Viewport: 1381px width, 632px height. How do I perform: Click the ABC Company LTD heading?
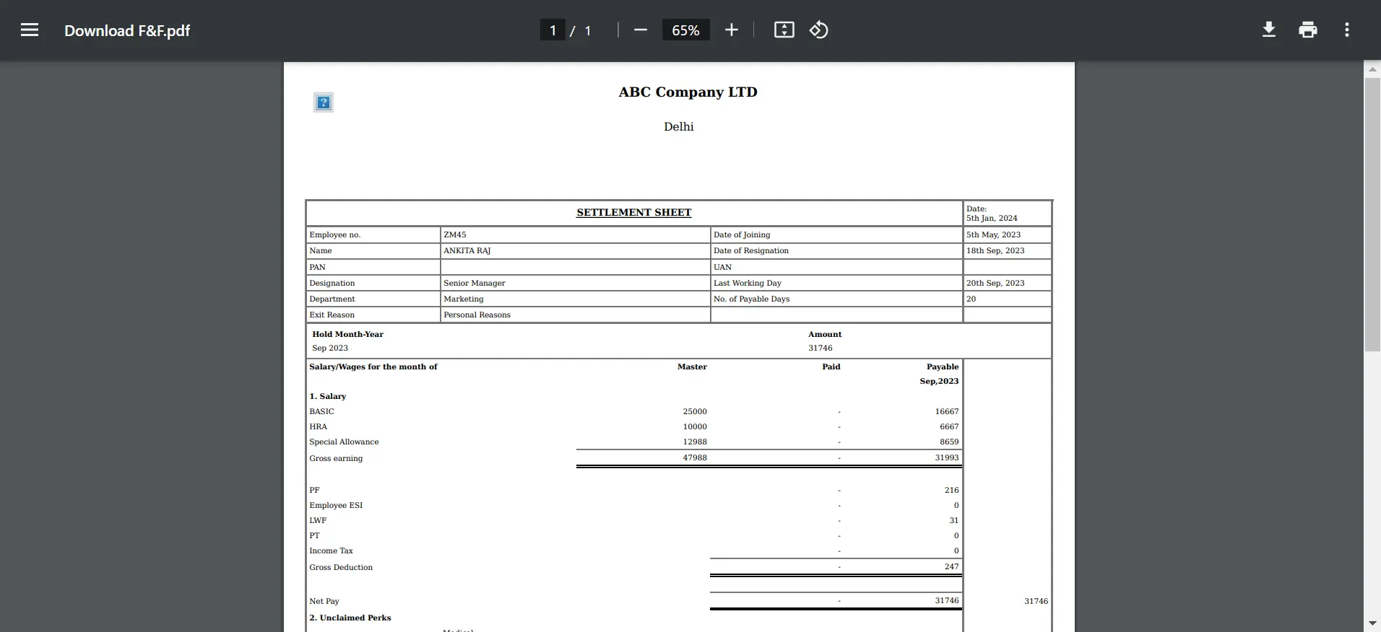coord(688,92)
